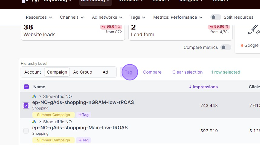Expand the Shoe-riffic NO chevron in Main-low-tROAS row
This screenshot has width=260, height=145.
(40, 121)
